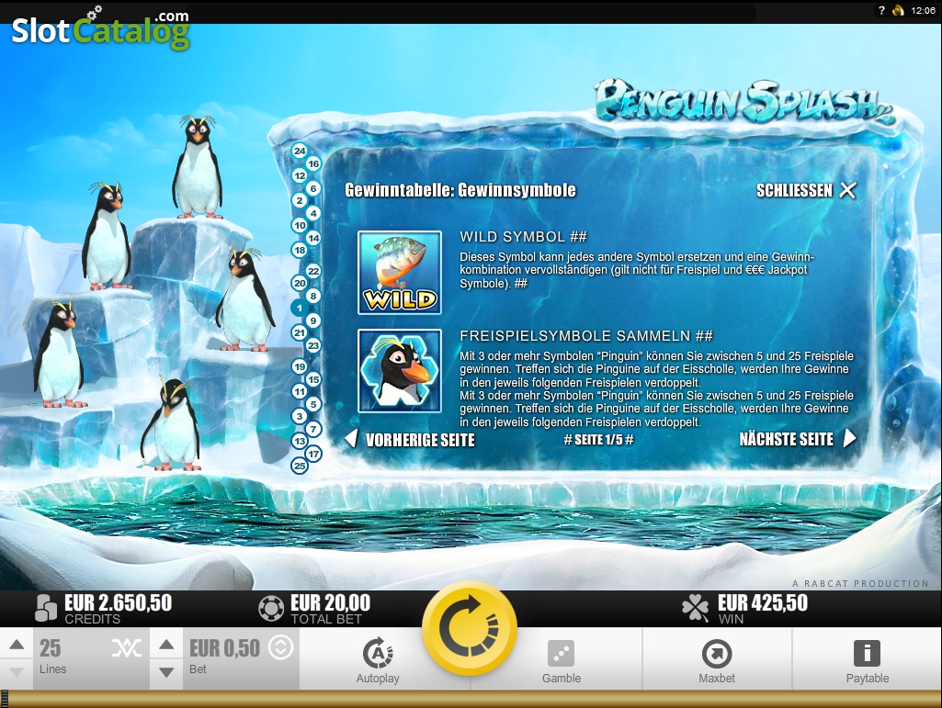Click payline marker 17
942x708 pixels.
pos(313,454)
